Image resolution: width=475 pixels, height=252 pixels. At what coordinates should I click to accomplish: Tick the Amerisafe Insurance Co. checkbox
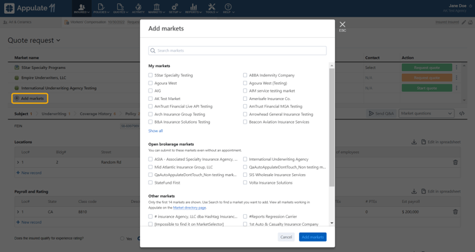click(245, 99)
